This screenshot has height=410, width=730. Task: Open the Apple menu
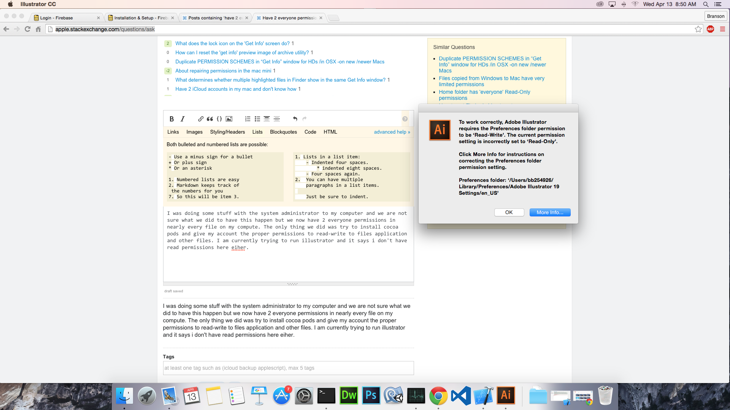pos(10,4)
